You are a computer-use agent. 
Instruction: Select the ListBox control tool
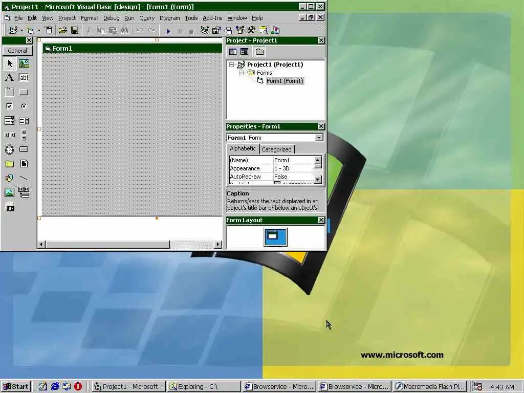pyautogui.click(x=24, y=121)
